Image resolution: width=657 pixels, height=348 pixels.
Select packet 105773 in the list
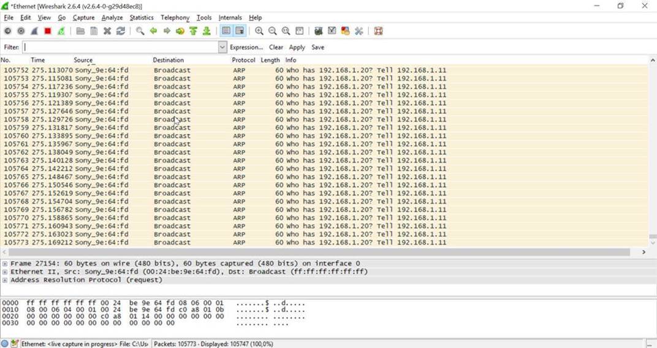324,243
